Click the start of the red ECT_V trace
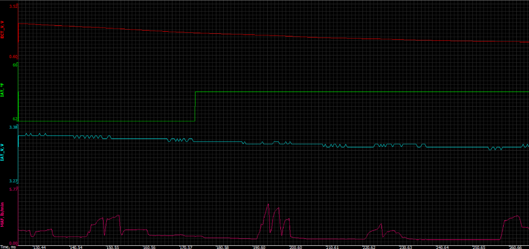529x249 pixels. pyautogui.click(x=19, y=23)
